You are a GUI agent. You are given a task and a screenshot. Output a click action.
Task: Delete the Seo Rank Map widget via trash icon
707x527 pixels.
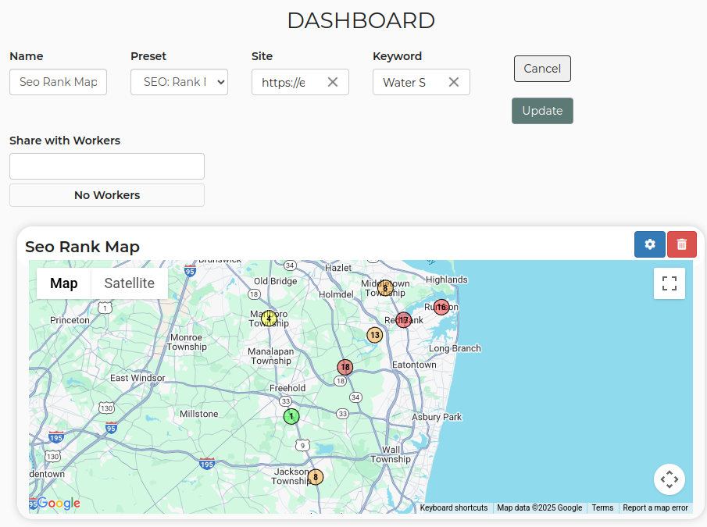click(682, 244)
